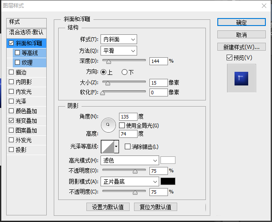Open the 方法 dropdown showing 平滑
The image size is (272, 222).
pyautogui.click(x=119, y=51)
